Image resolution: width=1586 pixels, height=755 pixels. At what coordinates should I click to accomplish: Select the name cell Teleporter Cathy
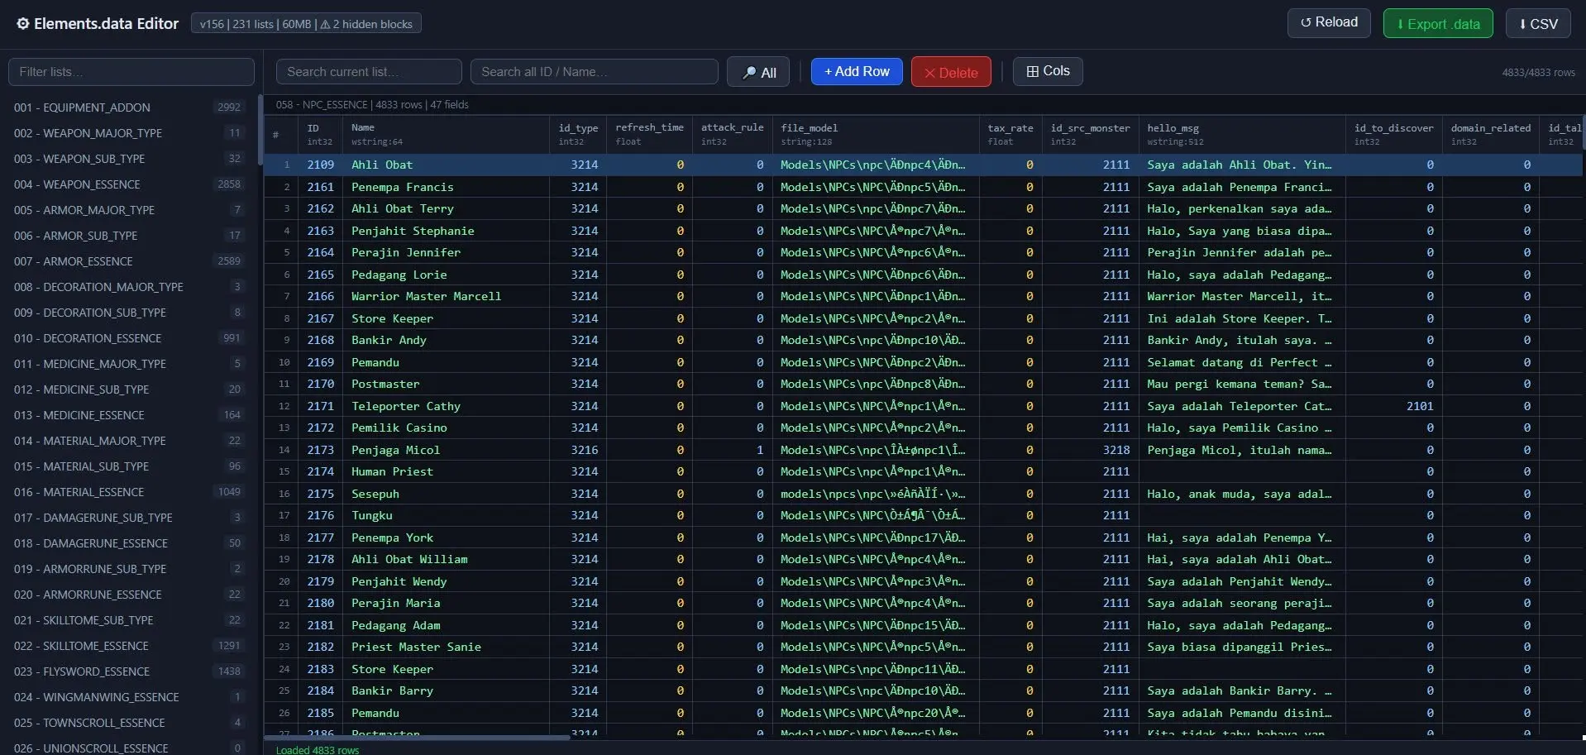pos(447,406)
